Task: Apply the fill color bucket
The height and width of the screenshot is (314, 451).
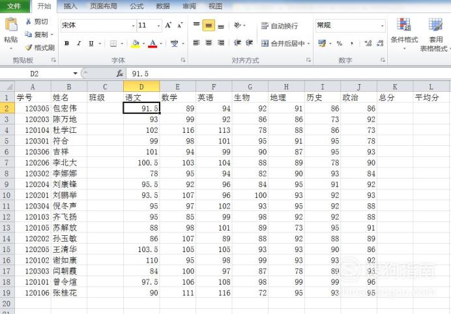Action: [135, 44]
